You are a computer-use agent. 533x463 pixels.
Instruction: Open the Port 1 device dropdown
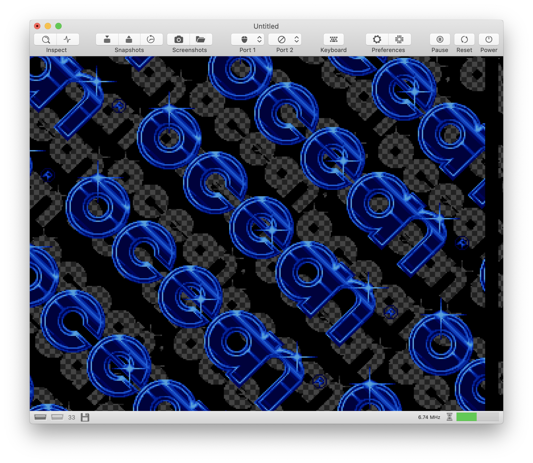pyautogui.click(x=248, y=40)
